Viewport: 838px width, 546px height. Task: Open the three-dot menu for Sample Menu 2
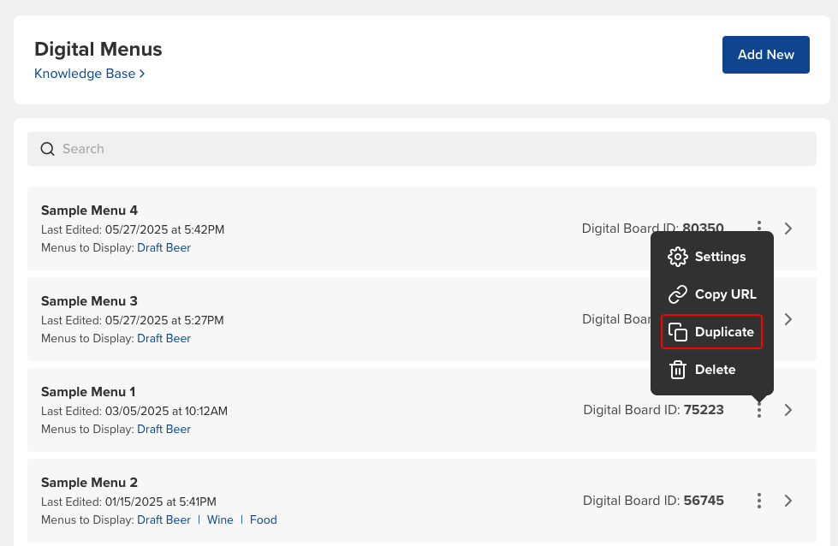pyautogui.click(x=759, y=501)
